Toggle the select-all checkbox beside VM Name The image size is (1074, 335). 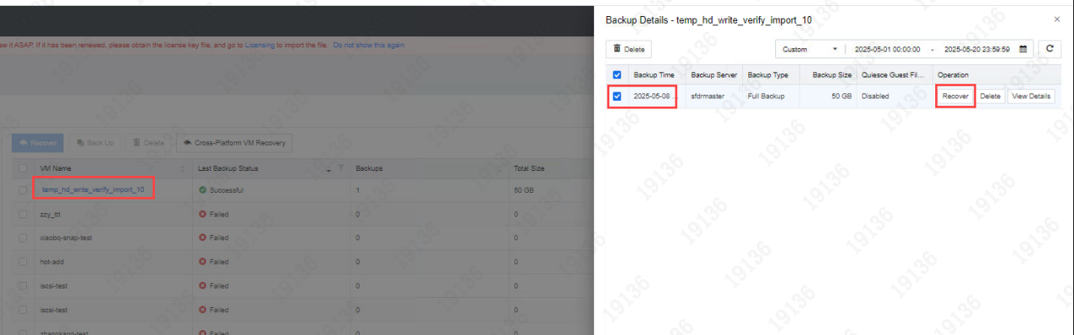click(23, 168)
